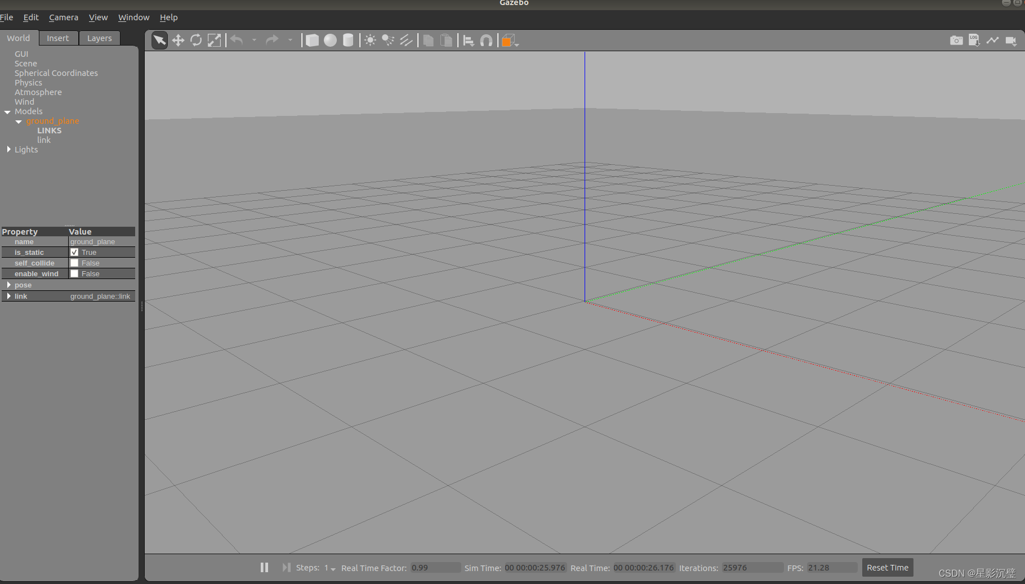Screen dimensions: 1025x584
Task: Insert a box shape
Action: coord(312,41)
